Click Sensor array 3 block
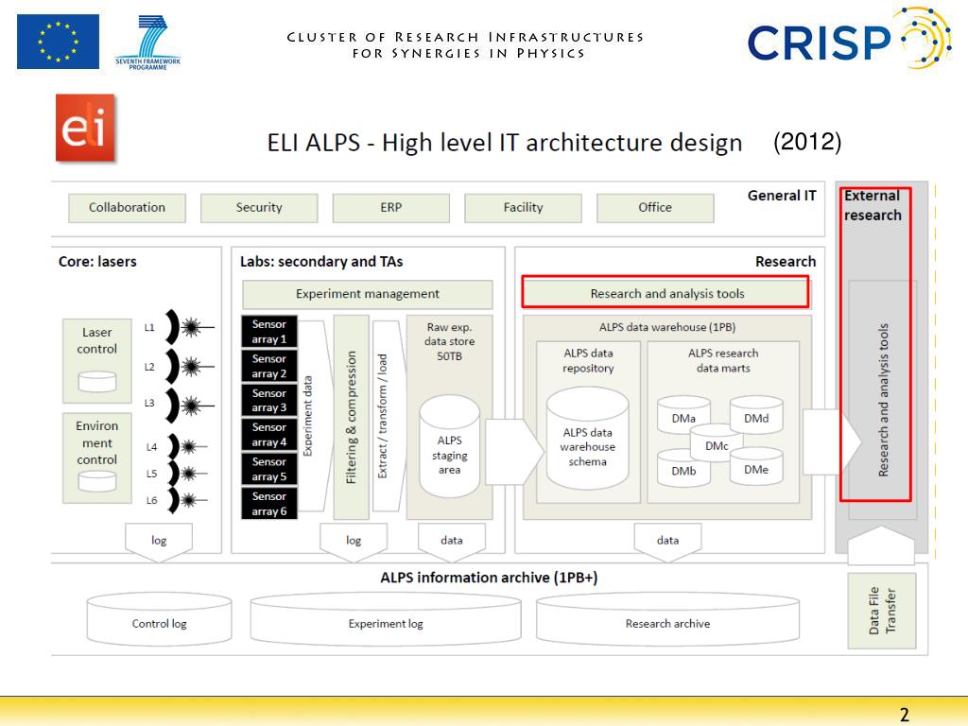 (x=269, y=400)
